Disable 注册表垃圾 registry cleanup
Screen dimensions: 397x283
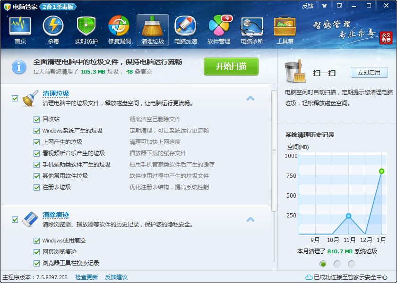[36, 187]
